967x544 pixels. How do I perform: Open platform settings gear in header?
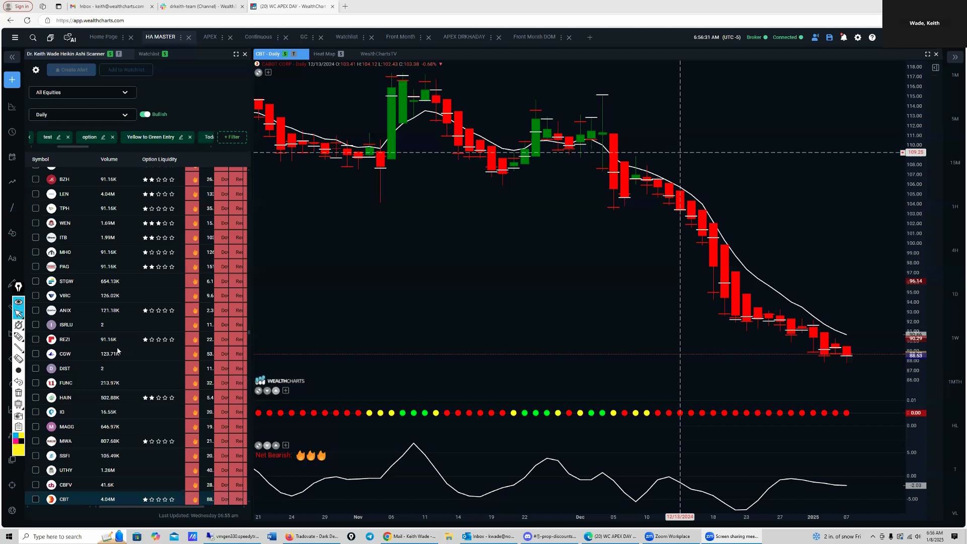pos(858,37)
